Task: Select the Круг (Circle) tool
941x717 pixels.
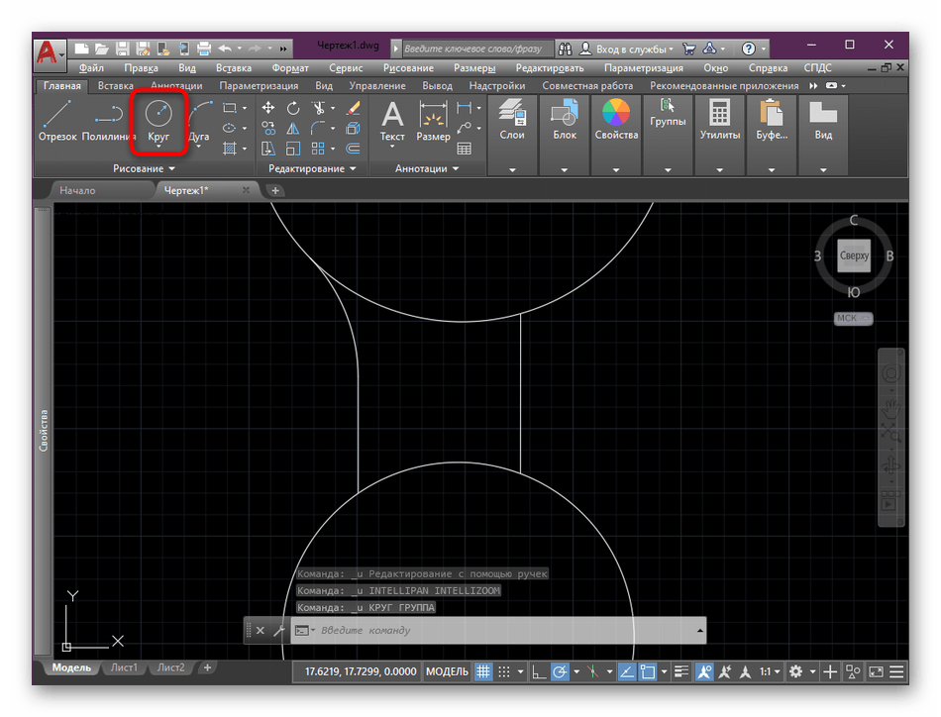Action: 158,117
